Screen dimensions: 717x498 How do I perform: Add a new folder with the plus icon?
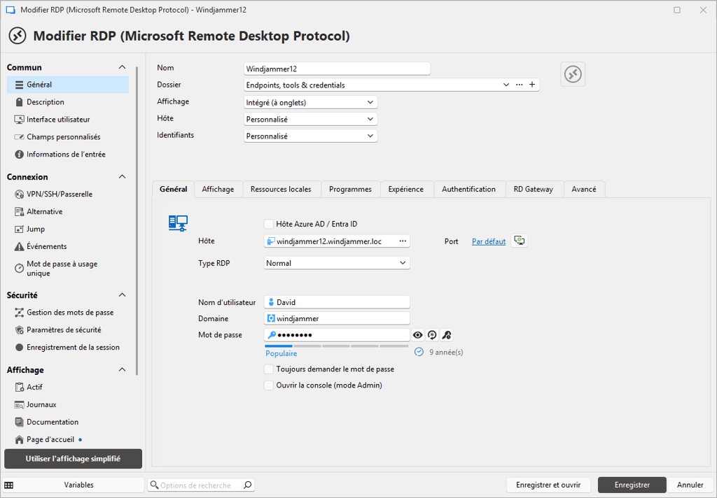[532, 84]
